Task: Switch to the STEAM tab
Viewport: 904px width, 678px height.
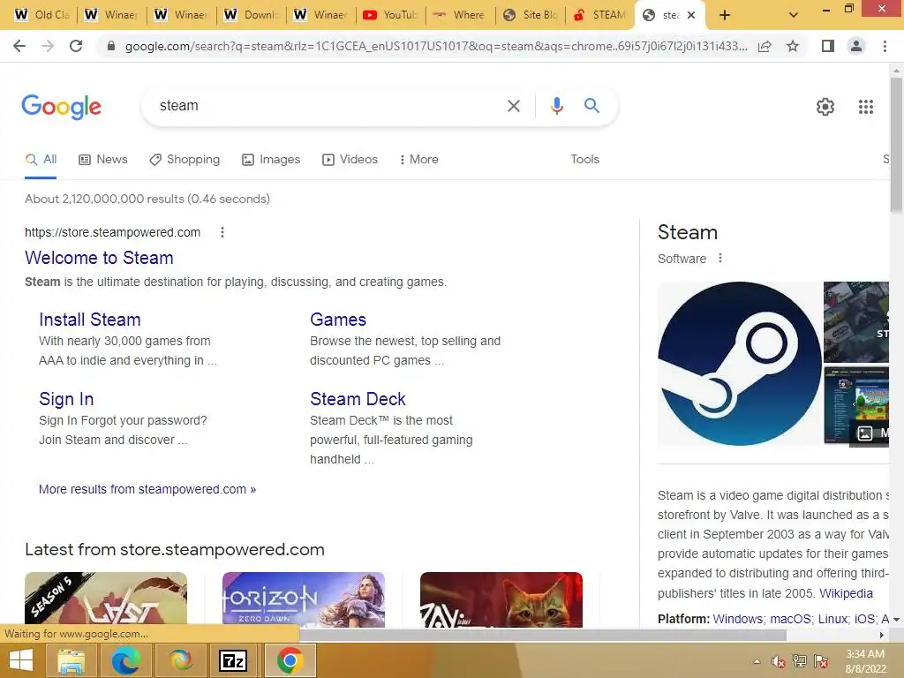Action: (599, 15)
